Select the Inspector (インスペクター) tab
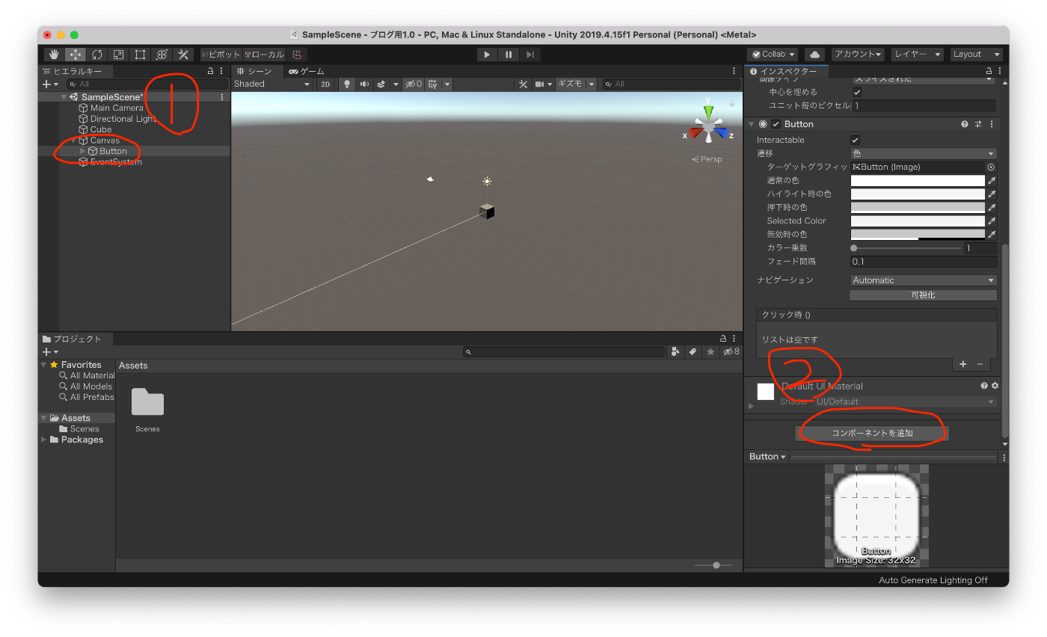The height and width of the screenshot is (637, 1047). pos(787,71)
